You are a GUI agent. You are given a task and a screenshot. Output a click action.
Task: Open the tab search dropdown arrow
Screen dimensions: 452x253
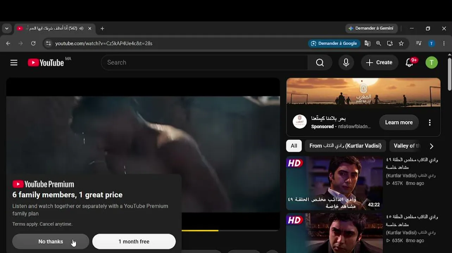7,28
